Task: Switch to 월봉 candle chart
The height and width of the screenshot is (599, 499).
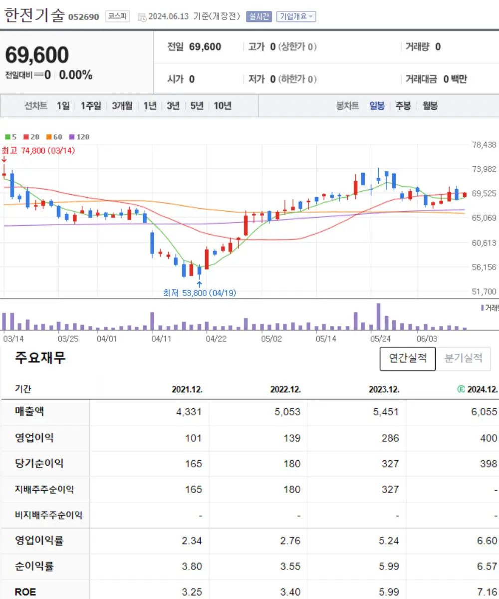Action: [430, 106]
